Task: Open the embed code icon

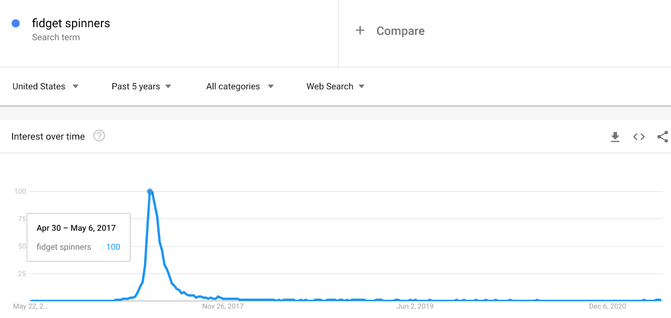Action: pyautogui.click(x=639, y=137)
